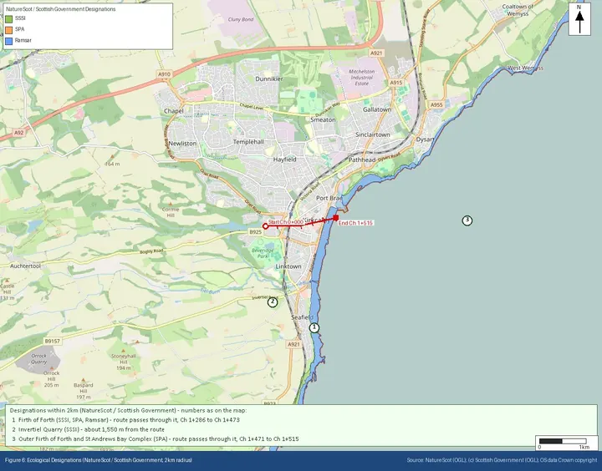Click map marker number 1 near Seafield
The image size is (602, 471).
click(x=314, y=327)
